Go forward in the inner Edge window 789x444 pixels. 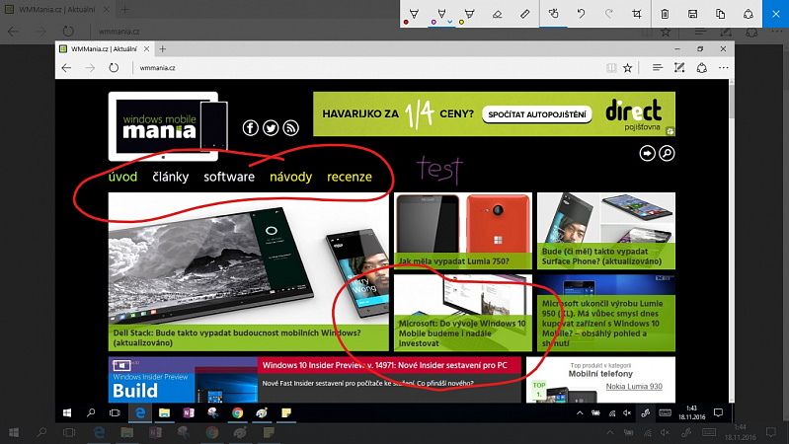click(90, 68)
